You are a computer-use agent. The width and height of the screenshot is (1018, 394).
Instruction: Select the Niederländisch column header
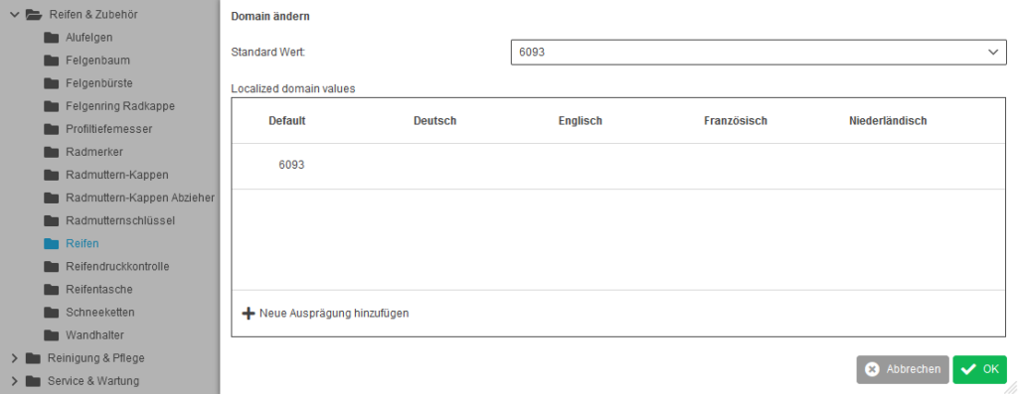click(x=888, y=121)
